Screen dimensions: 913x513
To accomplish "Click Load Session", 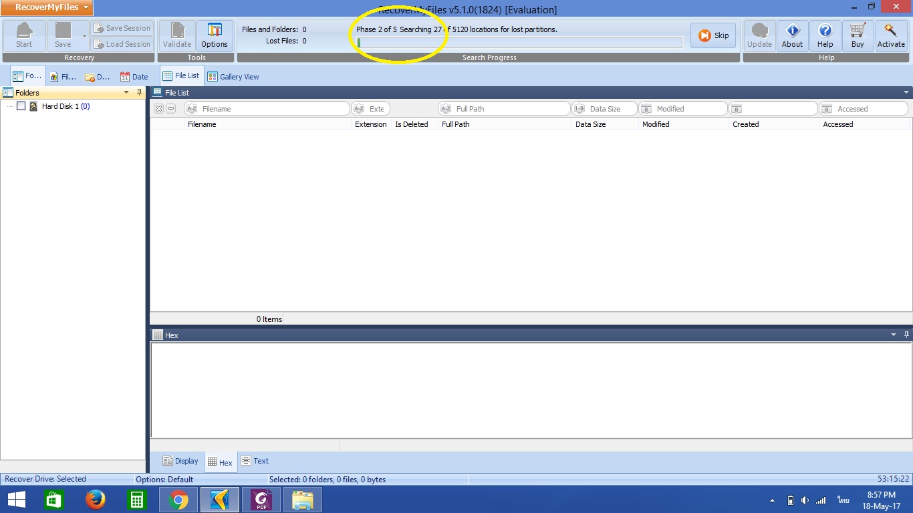I will point(122,44).
